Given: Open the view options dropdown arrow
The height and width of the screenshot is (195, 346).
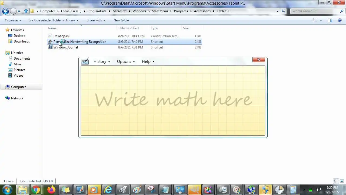Looking at the screenshot, I should [x=321, y=20].
